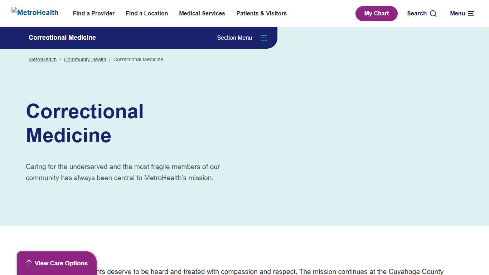This screenshot has height=275, width=489.
Task: Open the Medical Services navigation item
Action: [202, 13]
